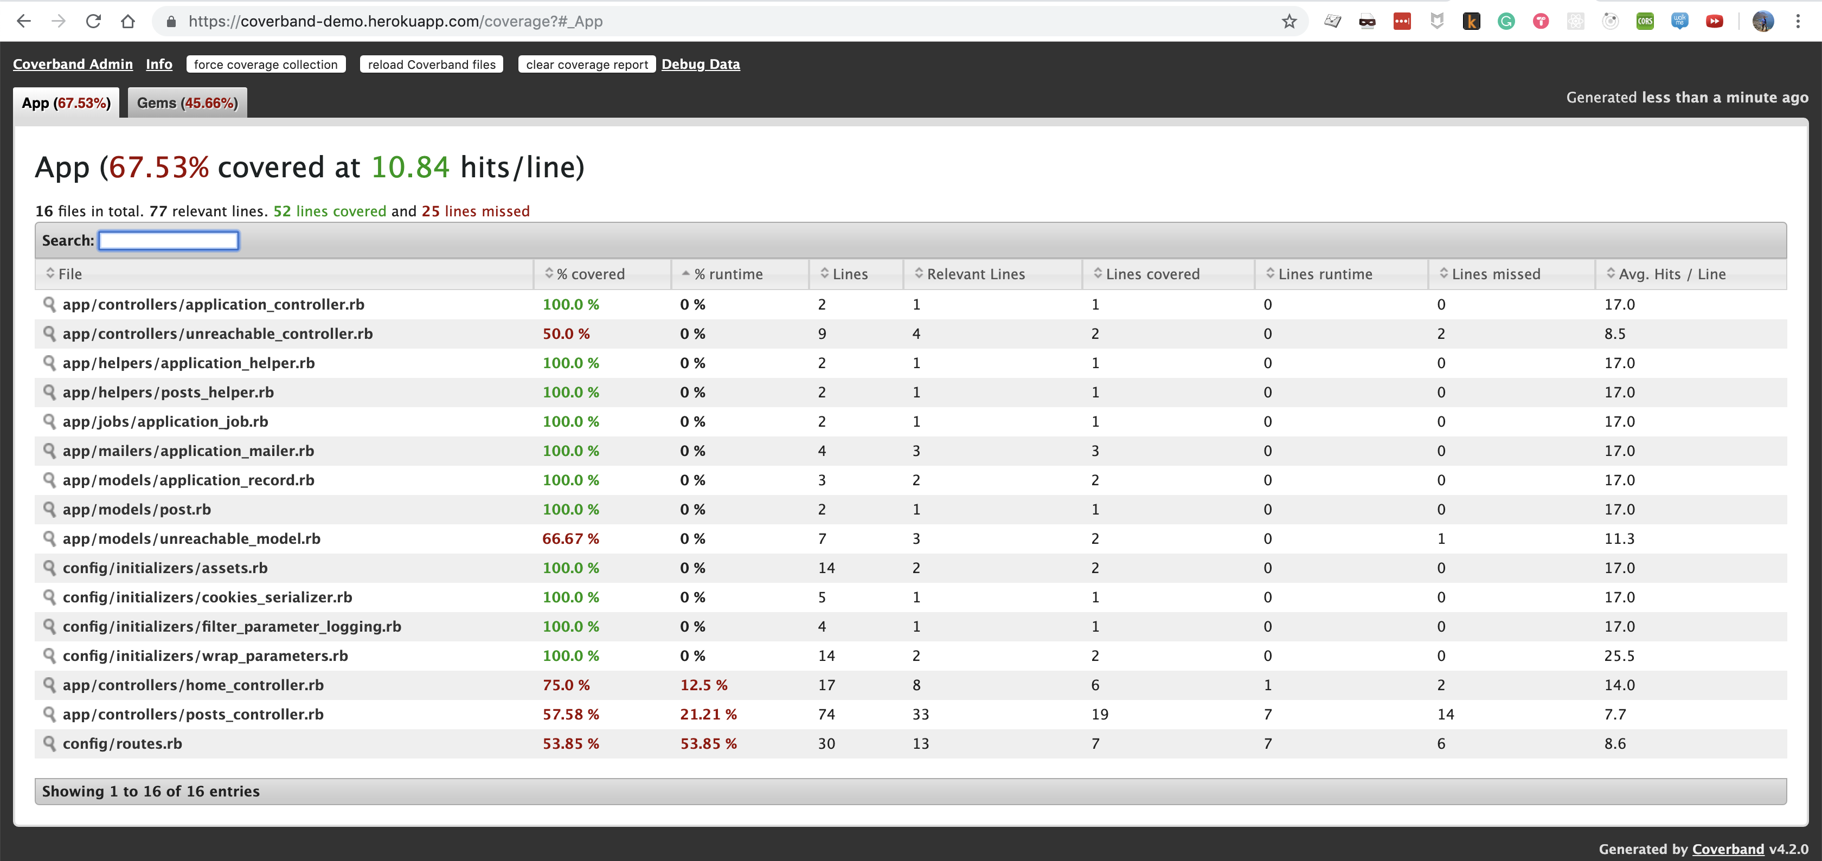Open Chrome three-dot menu
The height and width of the screenshot is (861, 1822).
tap(1797, 21)
